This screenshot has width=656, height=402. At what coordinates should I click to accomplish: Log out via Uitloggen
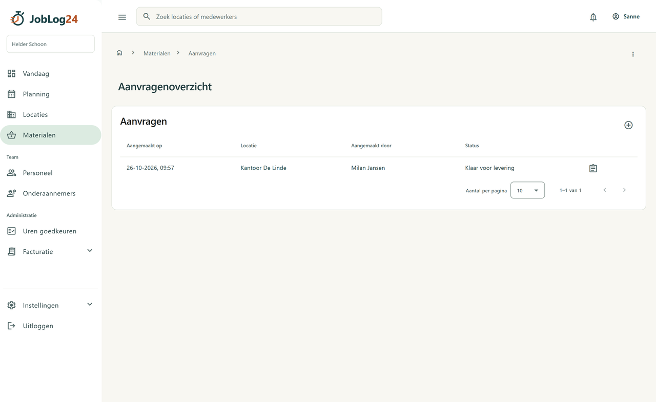click(x=51, y=326)
